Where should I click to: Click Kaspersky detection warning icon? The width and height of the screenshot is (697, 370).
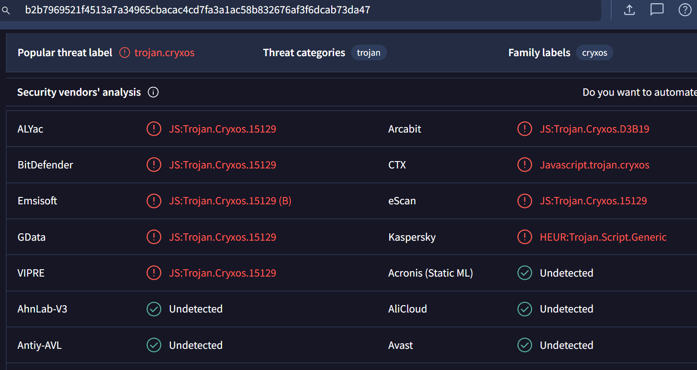click(x=524, y=237)
